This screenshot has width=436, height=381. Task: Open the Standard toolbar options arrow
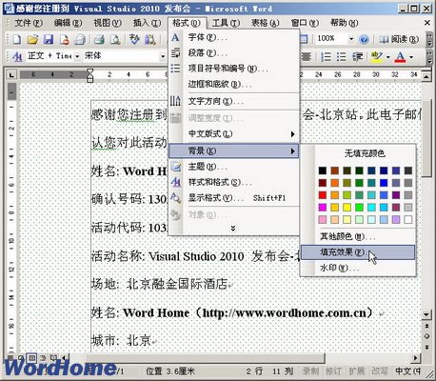pos(429,39)
